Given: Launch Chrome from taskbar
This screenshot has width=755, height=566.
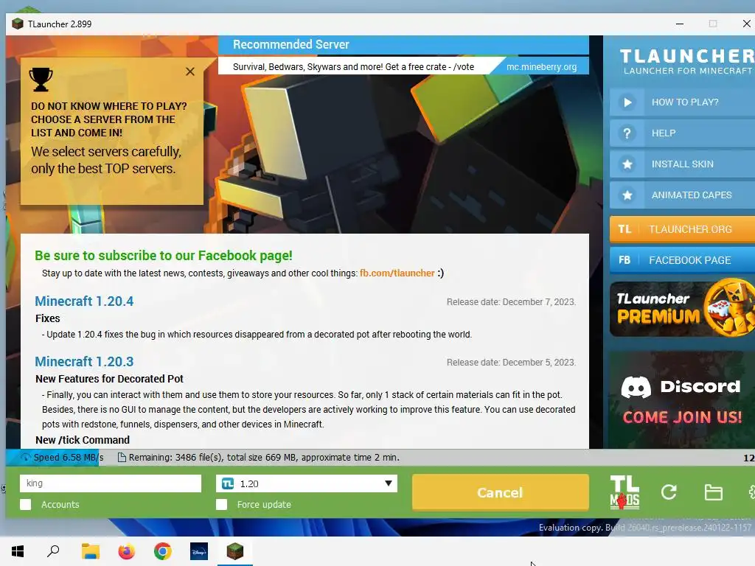Looking at the screenshot, I should (163, 551).
